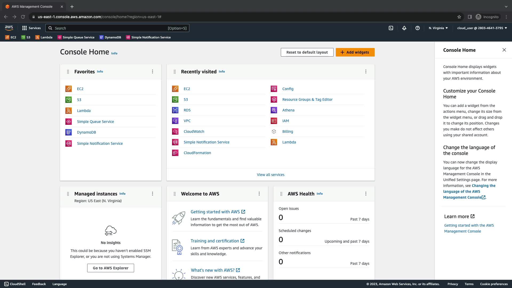Click the AWS logo home icon
This screenshot has width=512, height=288.
point(9,28)
